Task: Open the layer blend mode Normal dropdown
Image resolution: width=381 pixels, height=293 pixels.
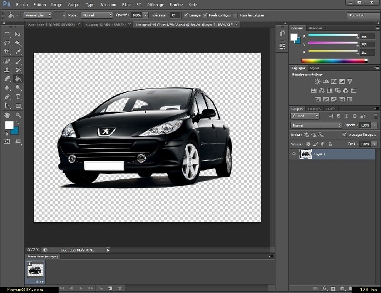Action: click(x=316, y=125)
